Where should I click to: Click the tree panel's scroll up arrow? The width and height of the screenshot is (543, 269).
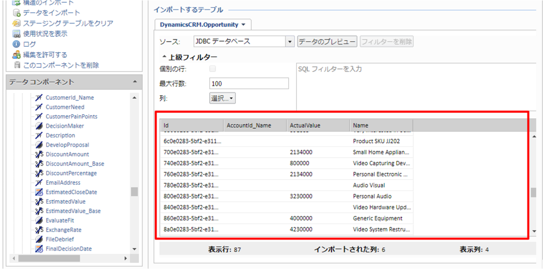point(134,98)
